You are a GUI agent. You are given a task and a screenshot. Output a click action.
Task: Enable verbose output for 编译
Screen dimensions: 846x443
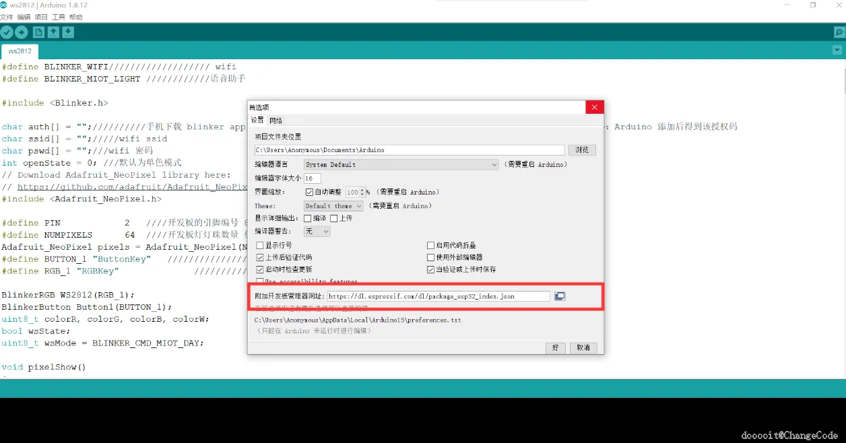tap(307, 218)
